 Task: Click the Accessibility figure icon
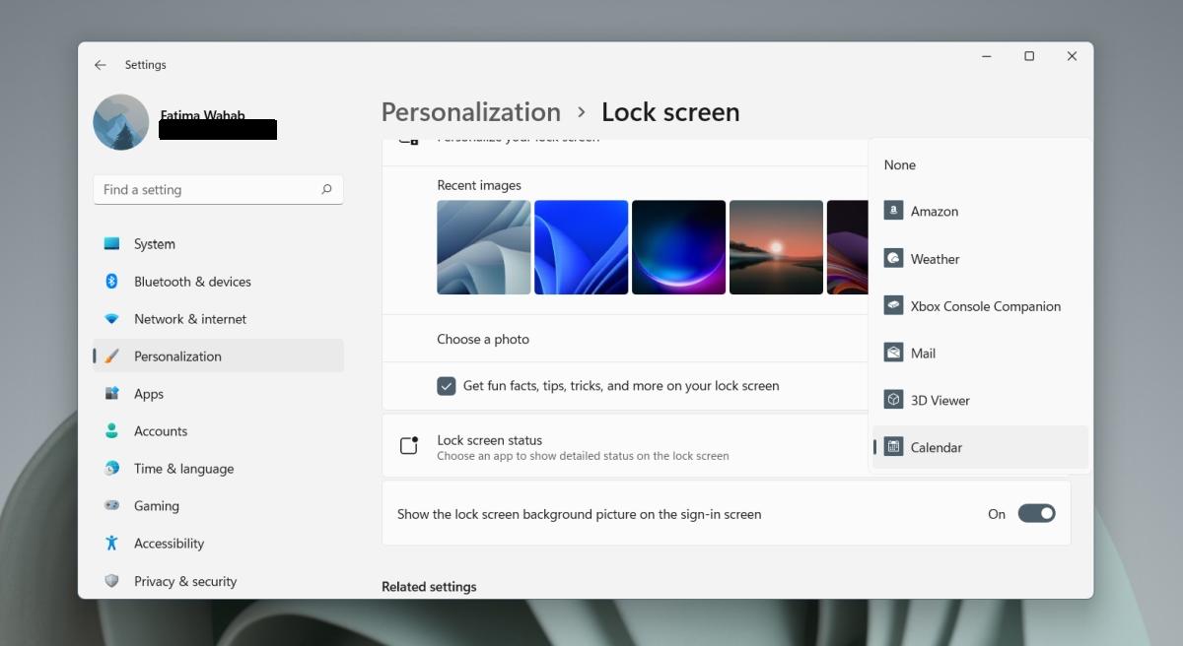coord(111,544)
